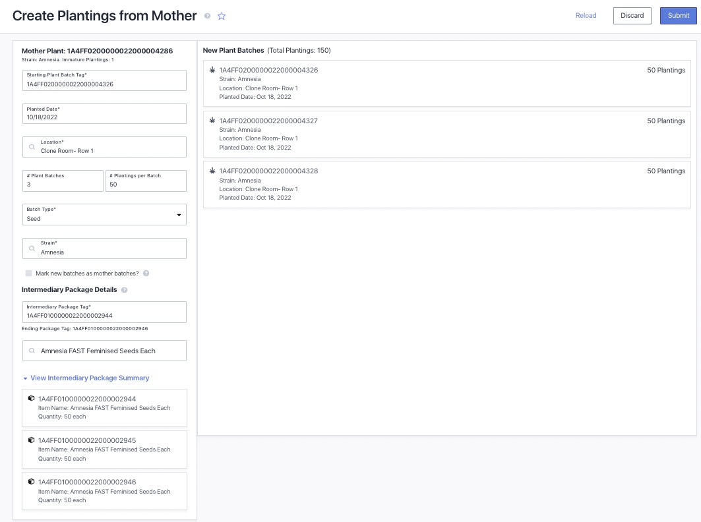
Task: Click help icon next to mother batches checkbox
Action: click(x=146, y=273)
